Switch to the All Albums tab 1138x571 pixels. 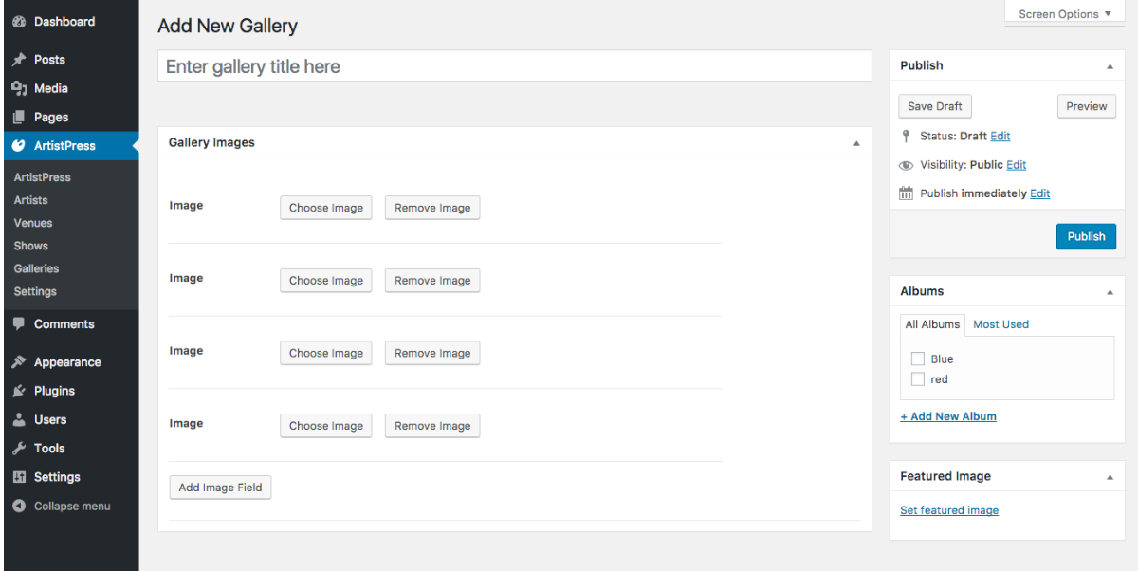(x=932, y=324)
